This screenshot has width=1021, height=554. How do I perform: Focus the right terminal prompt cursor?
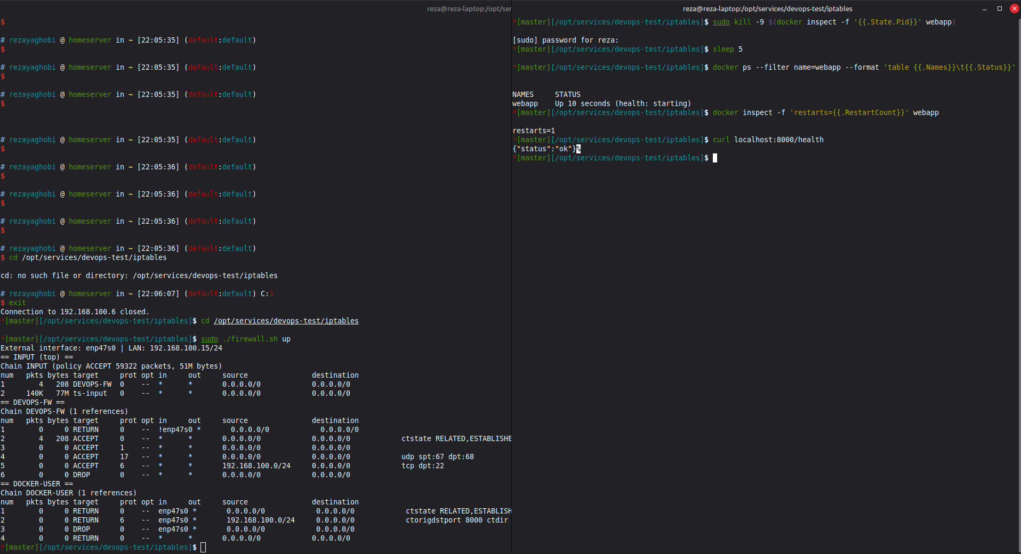pos(715,158)
